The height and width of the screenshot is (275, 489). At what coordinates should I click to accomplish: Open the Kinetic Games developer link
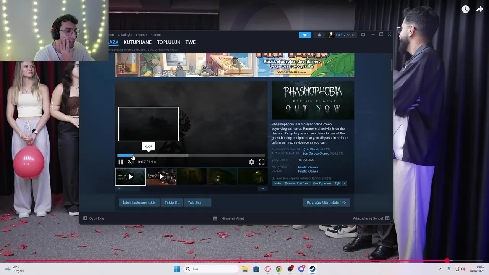[308, 167]
